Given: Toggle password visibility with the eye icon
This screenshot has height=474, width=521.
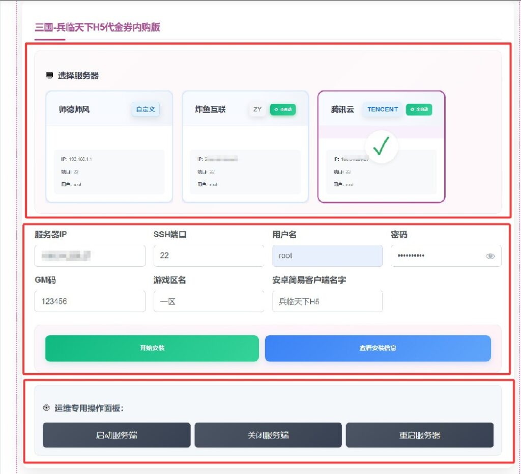Looking at the screenshot, I should coord(489,256).
